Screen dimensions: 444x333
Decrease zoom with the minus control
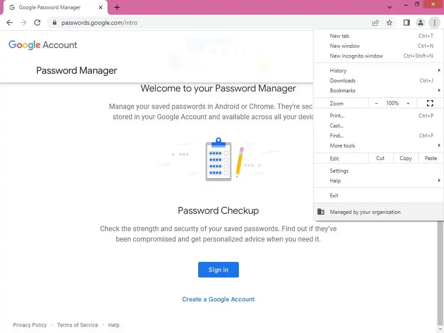coord(376,103)
